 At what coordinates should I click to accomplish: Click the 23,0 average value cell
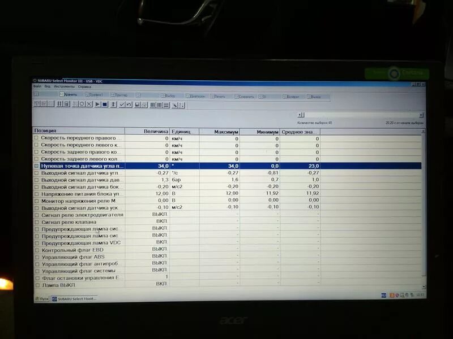(x=313, y=166)
